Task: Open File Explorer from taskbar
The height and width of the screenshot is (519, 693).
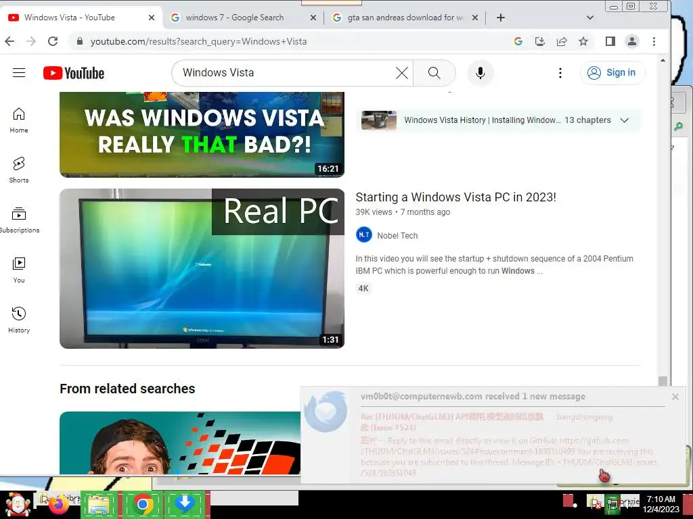Action: click(99, 504)
